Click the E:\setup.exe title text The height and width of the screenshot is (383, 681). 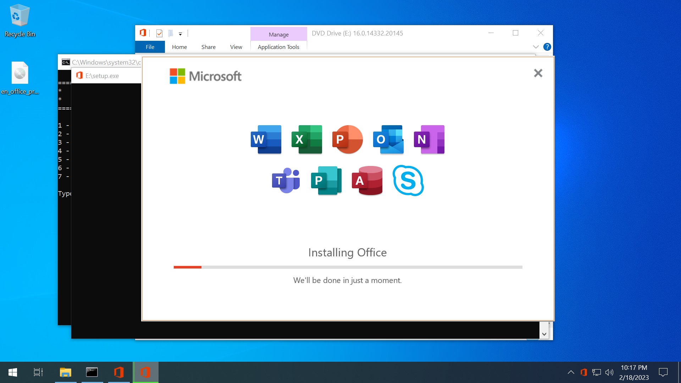point(102,76)
